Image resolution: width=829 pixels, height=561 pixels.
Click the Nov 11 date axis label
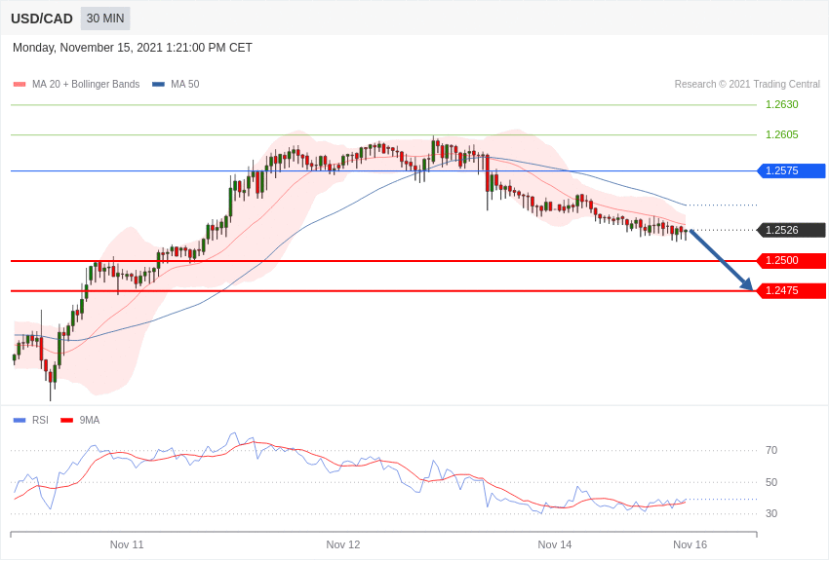127,544
